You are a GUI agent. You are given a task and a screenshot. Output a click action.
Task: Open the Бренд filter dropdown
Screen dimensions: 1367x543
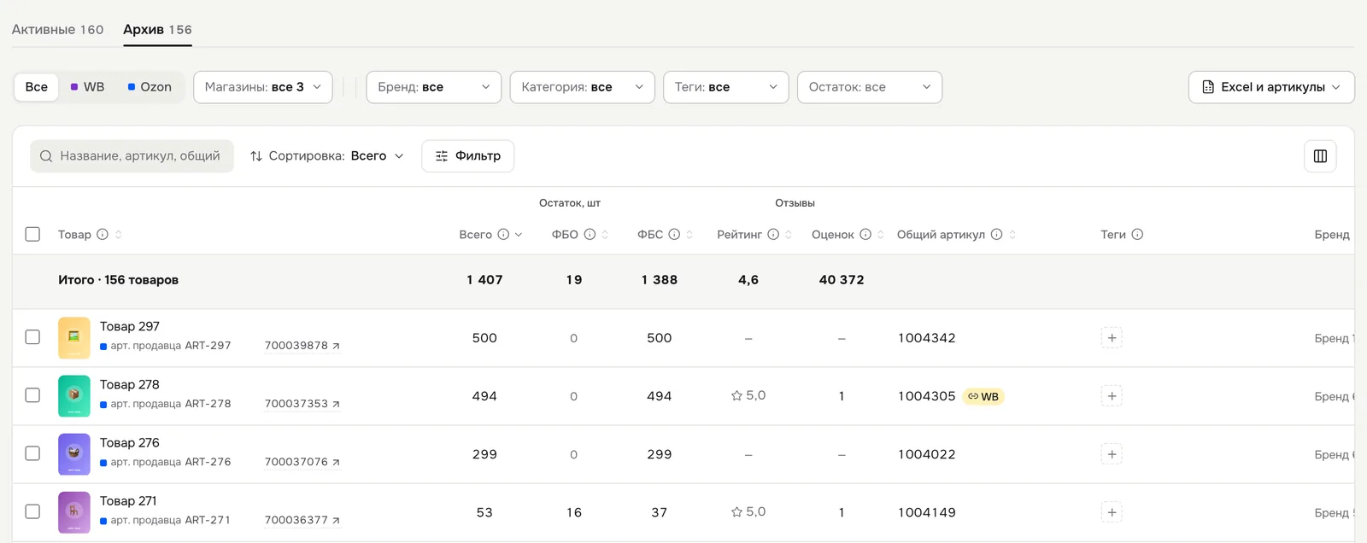434,87
